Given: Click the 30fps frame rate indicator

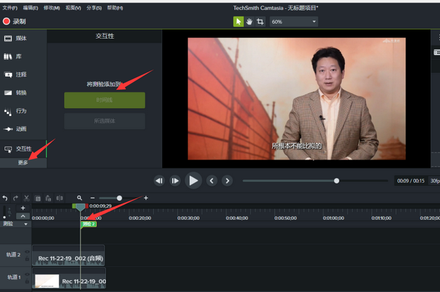Looking at the screenshot, I should 434,181.
